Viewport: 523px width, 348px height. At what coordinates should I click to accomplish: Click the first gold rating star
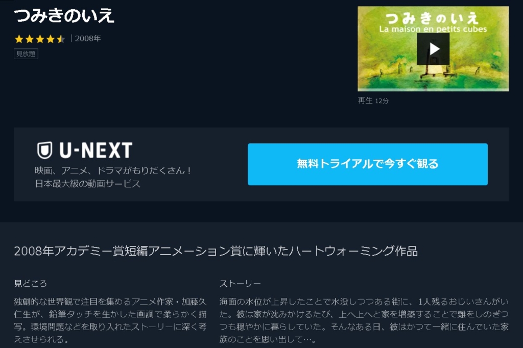(x=19, y=39)
